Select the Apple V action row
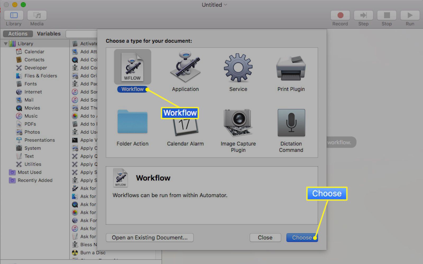 (85, 140)
